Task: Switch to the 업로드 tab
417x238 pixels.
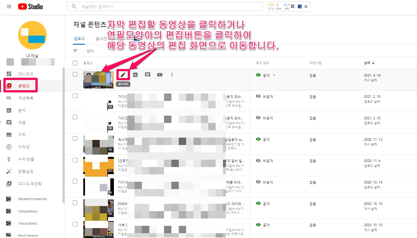Action: click(79, 38)
